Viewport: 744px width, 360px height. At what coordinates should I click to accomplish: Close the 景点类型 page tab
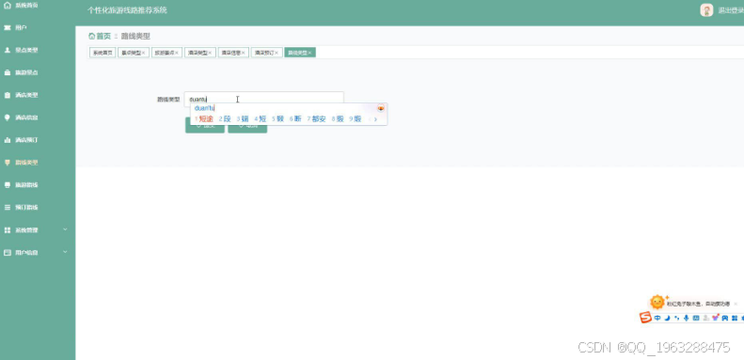(144, 53)
